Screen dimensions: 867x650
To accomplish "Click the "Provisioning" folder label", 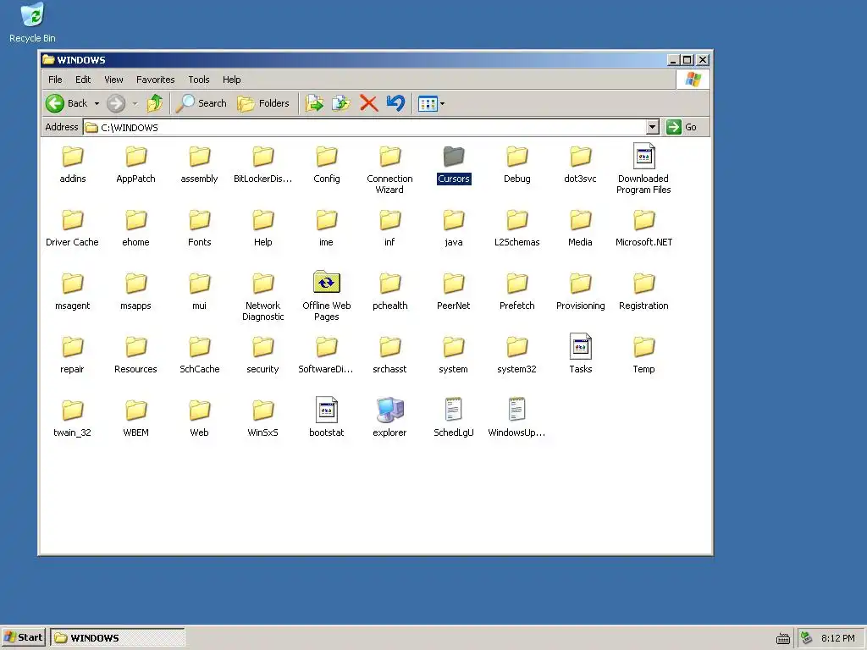I will [581, 306].
